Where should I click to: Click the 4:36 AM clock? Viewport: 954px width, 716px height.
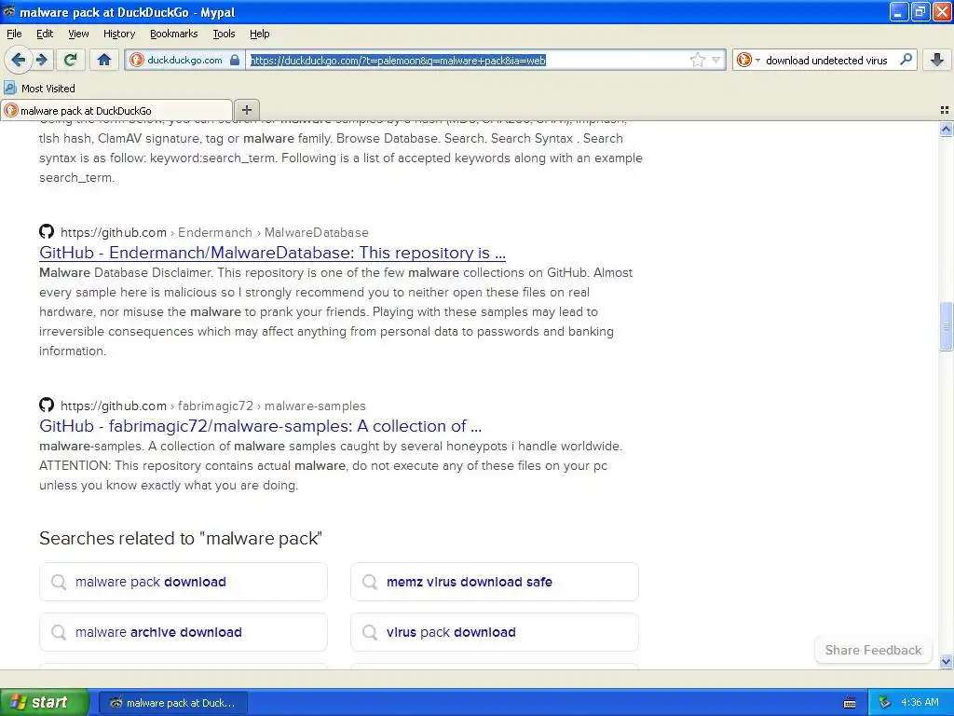920,703
